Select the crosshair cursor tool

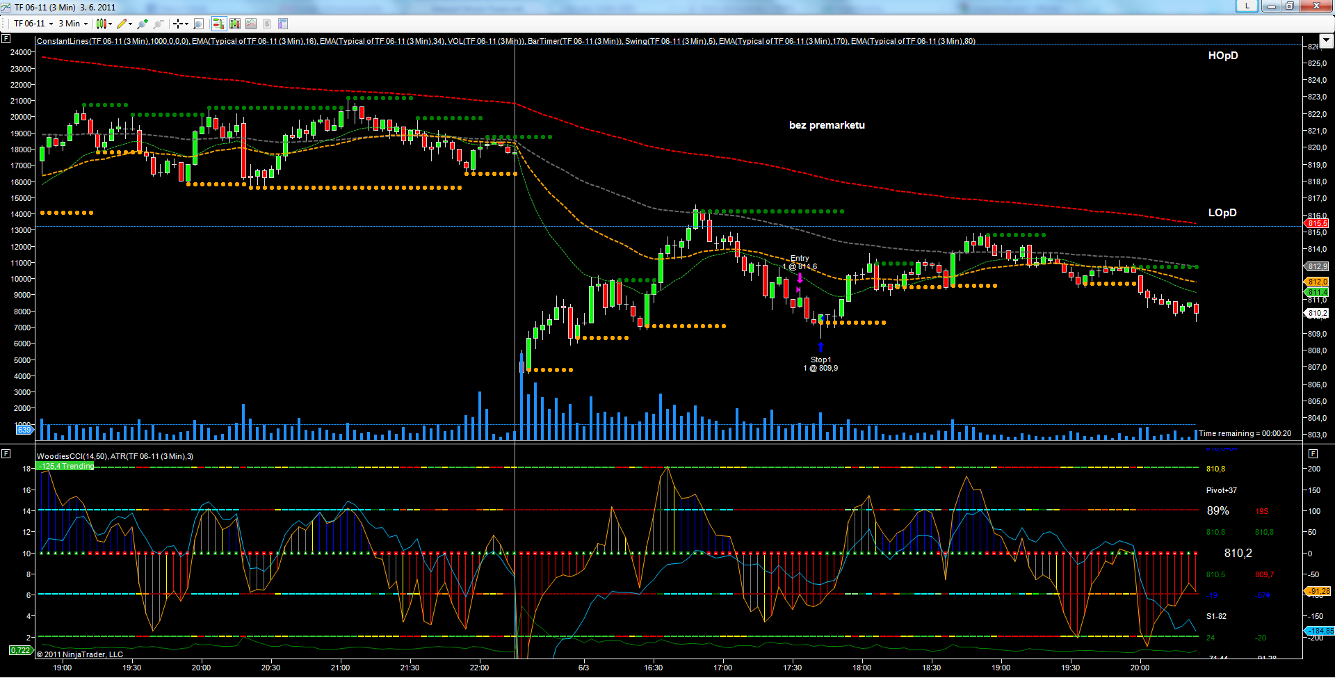(x=178, y=24)
